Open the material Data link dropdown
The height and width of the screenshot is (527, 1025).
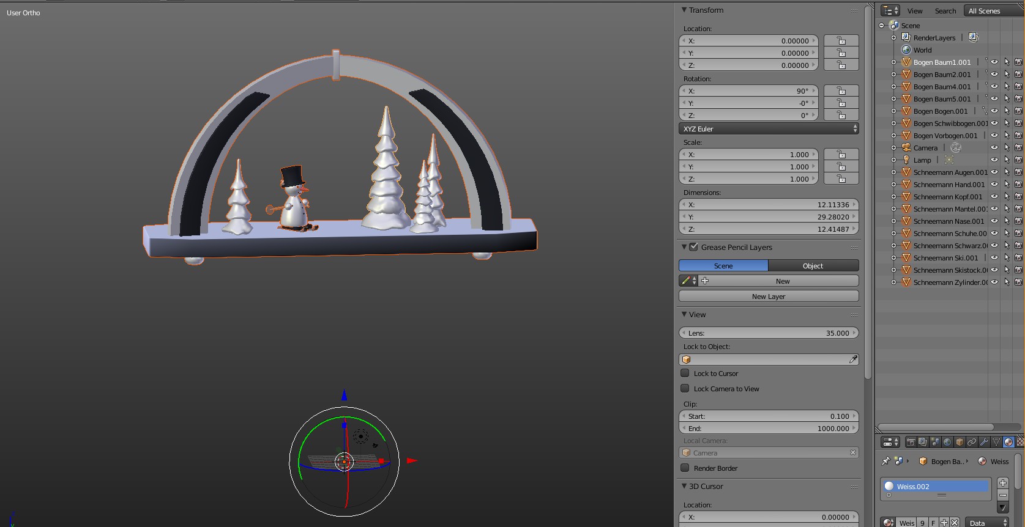(986, 523)
